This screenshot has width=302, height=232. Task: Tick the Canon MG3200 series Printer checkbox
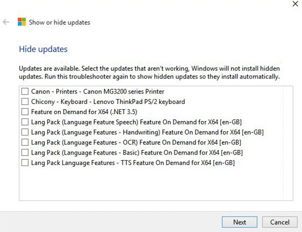(x=25, y=91)
